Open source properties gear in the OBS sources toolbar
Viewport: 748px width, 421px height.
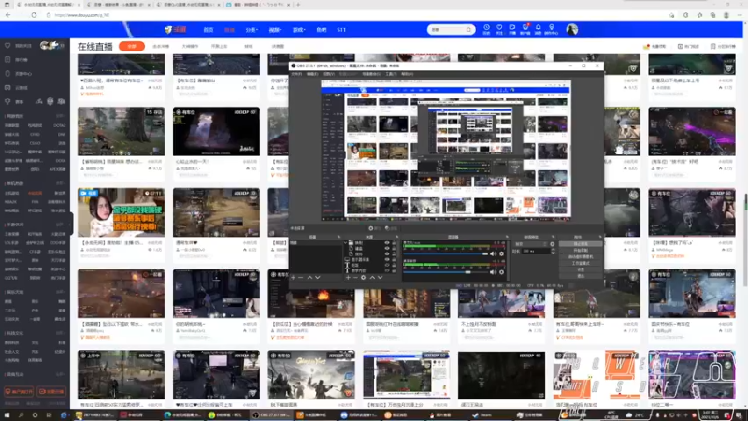click(x=364, y=277)
